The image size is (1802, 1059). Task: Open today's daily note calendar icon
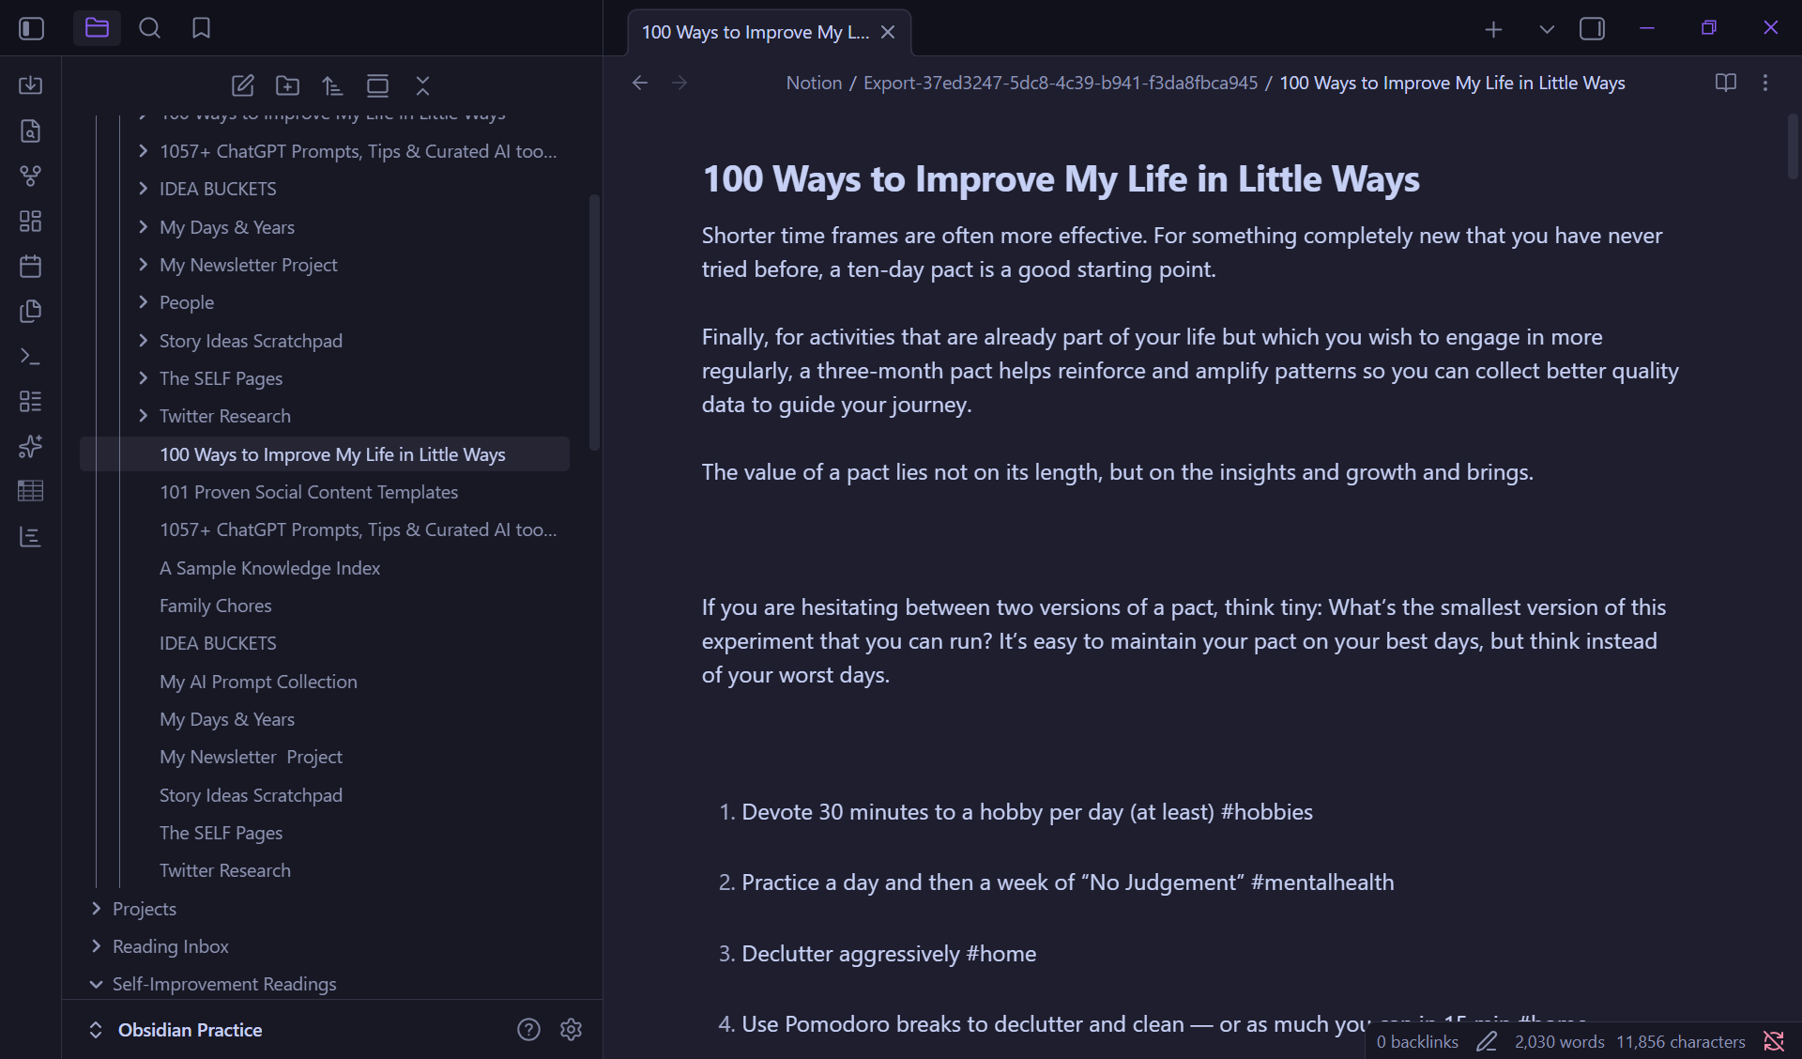click(x=30, y=266)
